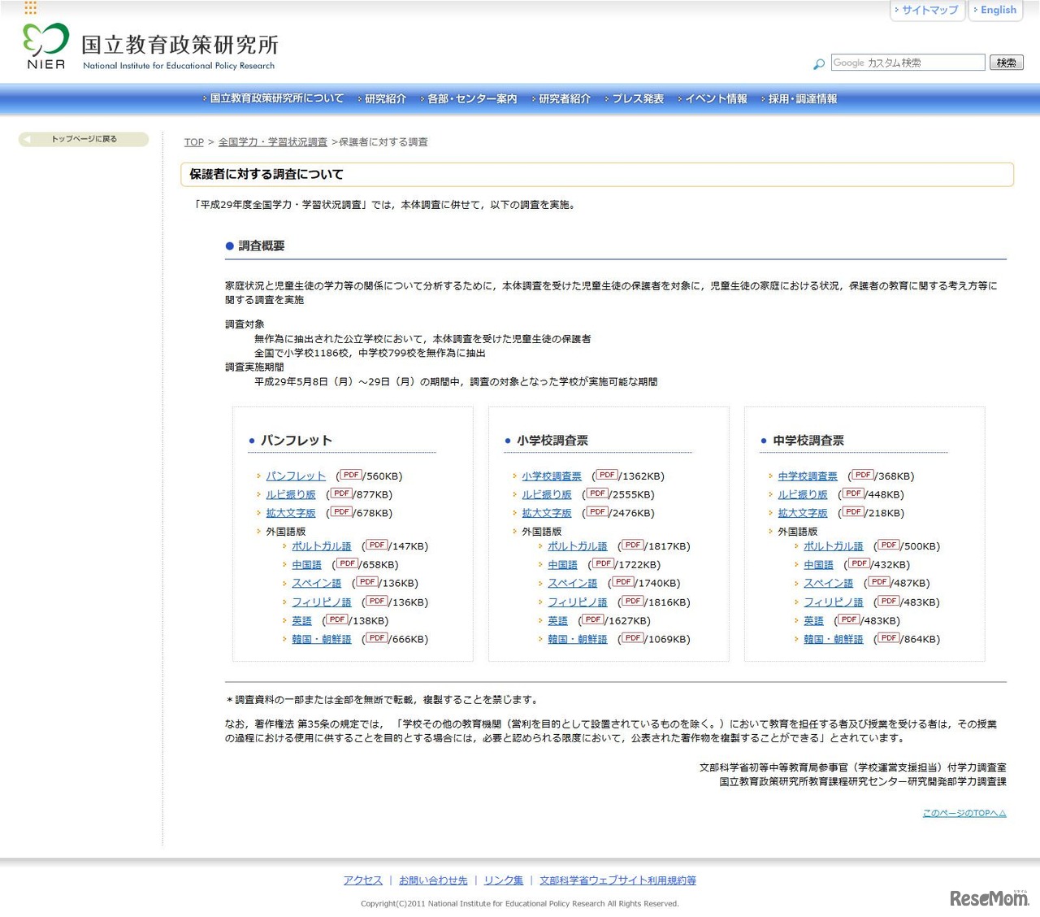The width and height of the screenshot is (1040, 917).
Task: Click PDF icon beside 小学校調査票 link
Action: click(607, 476)
